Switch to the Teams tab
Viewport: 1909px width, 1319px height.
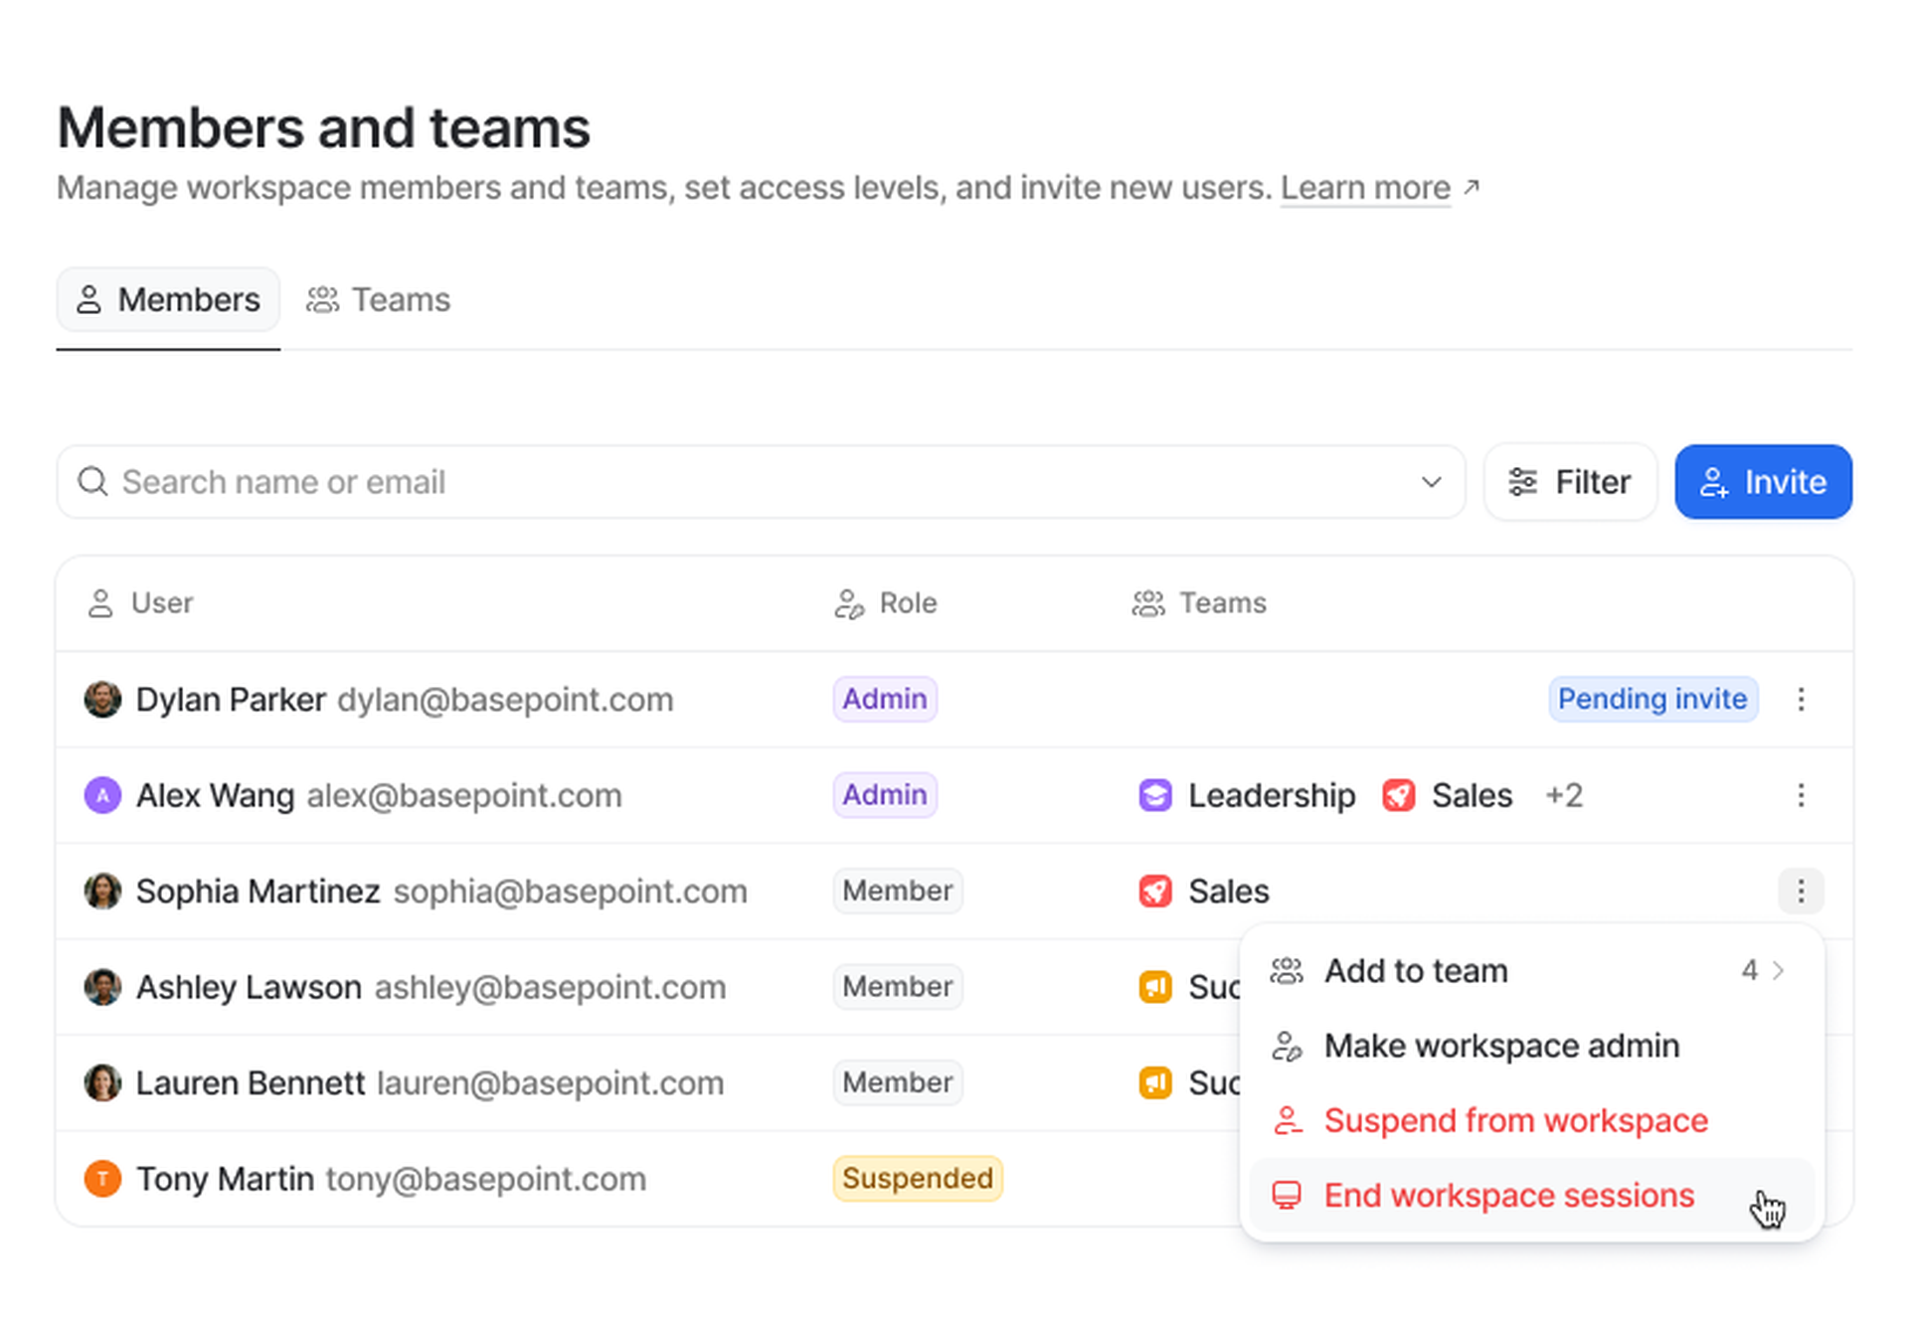click(379, 299)
